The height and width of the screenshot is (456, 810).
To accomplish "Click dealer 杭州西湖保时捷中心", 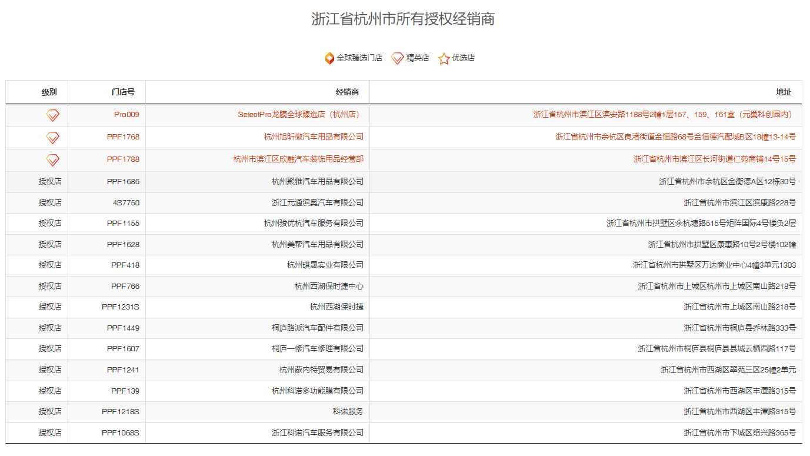I will 329,287.
